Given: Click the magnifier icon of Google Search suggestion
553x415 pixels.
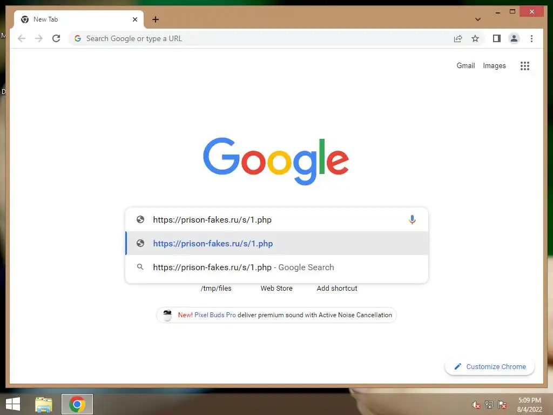Looking at the screenshot, I should [x=140, y=267].
